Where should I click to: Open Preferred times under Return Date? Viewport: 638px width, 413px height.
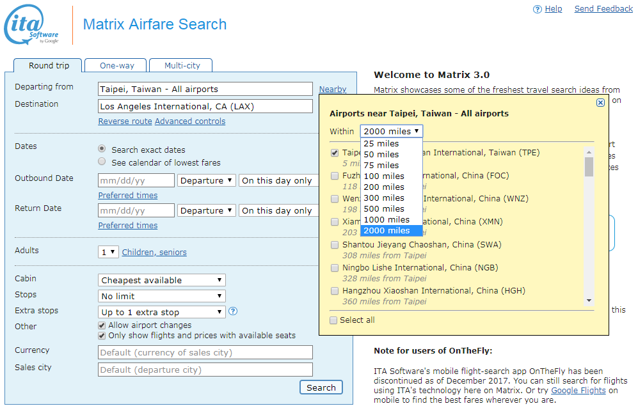(x=128, y=226)
